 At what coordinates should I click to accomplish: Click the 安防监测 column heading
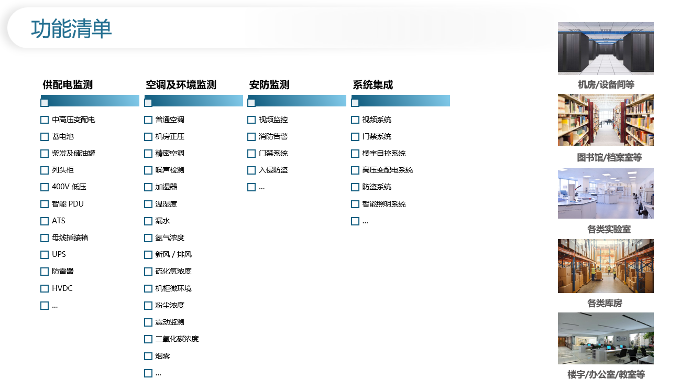[269, 85]
